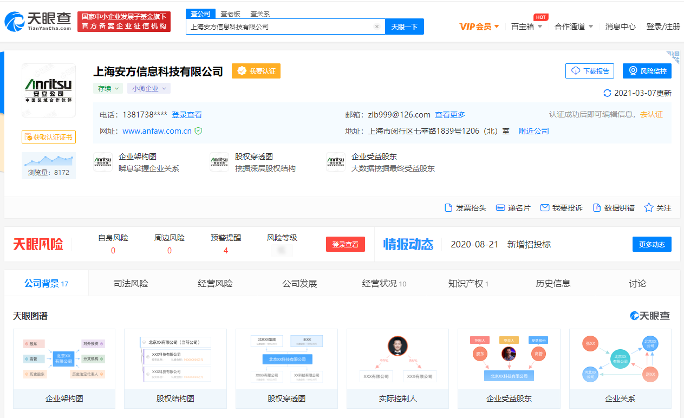Select the 公司背景 tab
This screenshot has height=418, width=684.
pos(46,283)
